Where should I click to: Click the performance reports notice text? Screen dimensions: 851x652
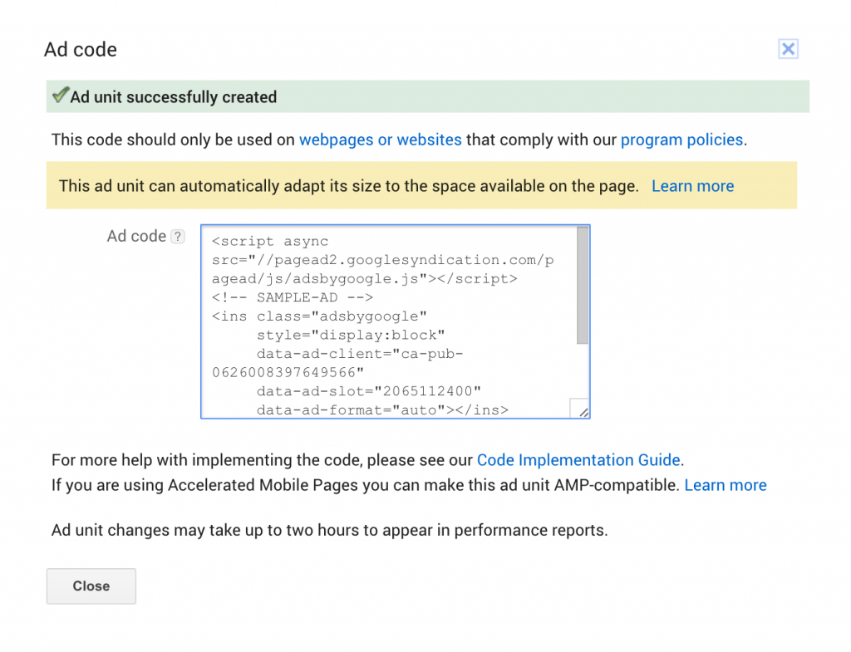pyautogui.click(x=329, y=530)
